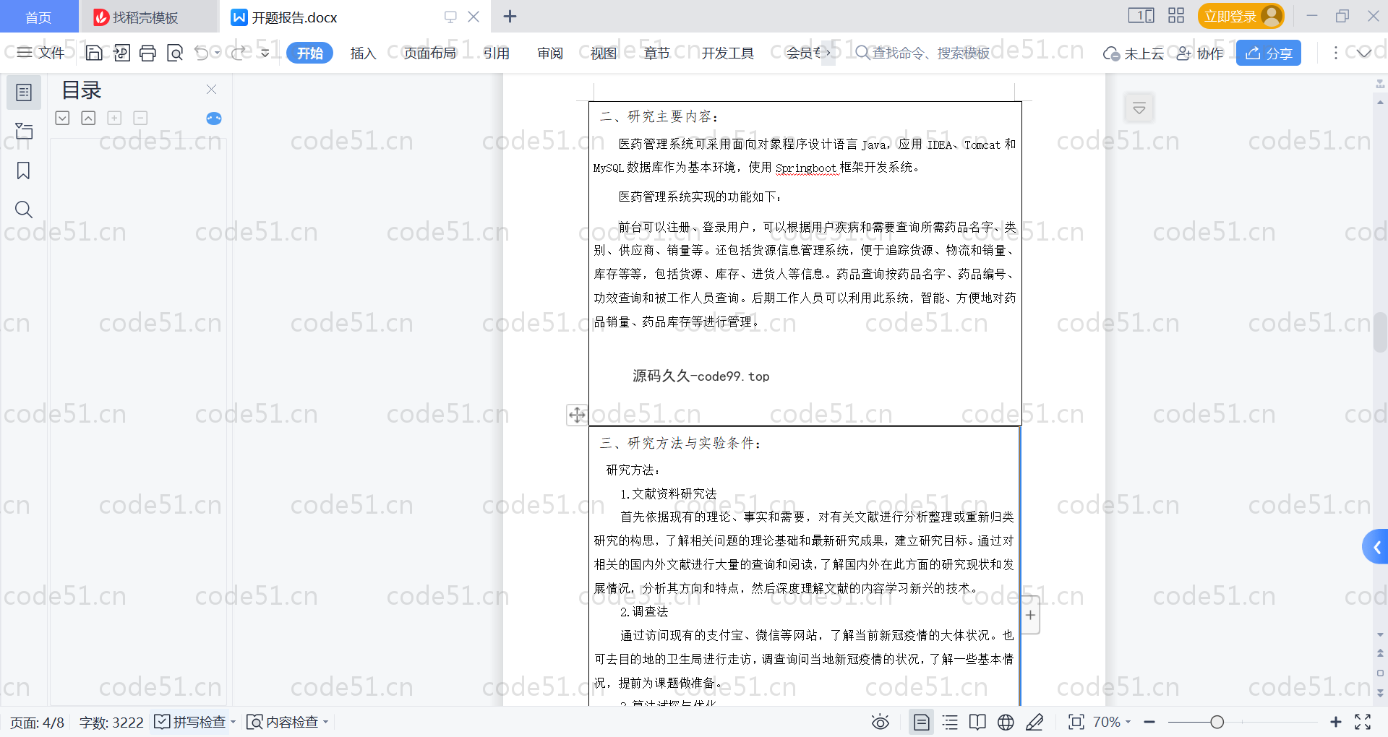Viewport: 1388px width, 737px height.
Task: Switch to reading view icon
Action: pyautogui.click(x=977, y=722)
